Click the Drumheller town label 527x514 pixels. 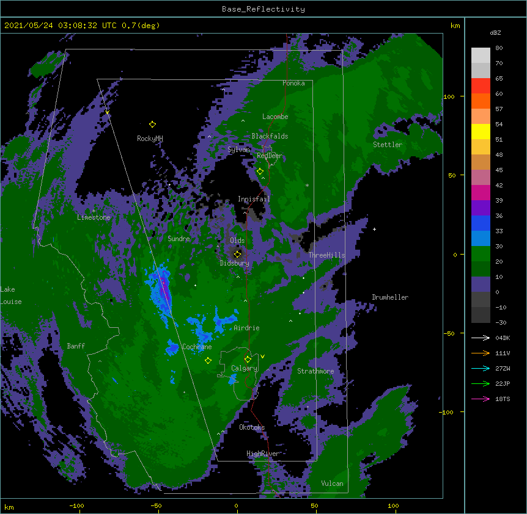coord(390,297)
